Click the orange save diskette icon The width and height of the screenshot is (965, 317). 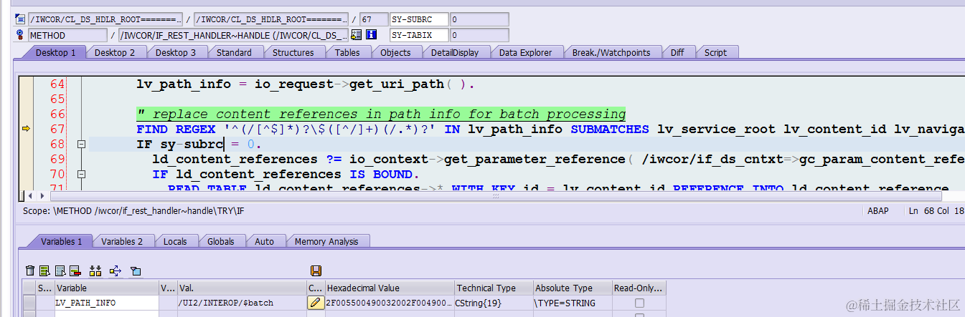316,270
